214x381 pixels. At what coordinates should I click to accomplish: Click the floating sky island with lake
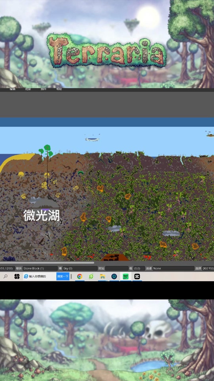(x=92, y=139)
